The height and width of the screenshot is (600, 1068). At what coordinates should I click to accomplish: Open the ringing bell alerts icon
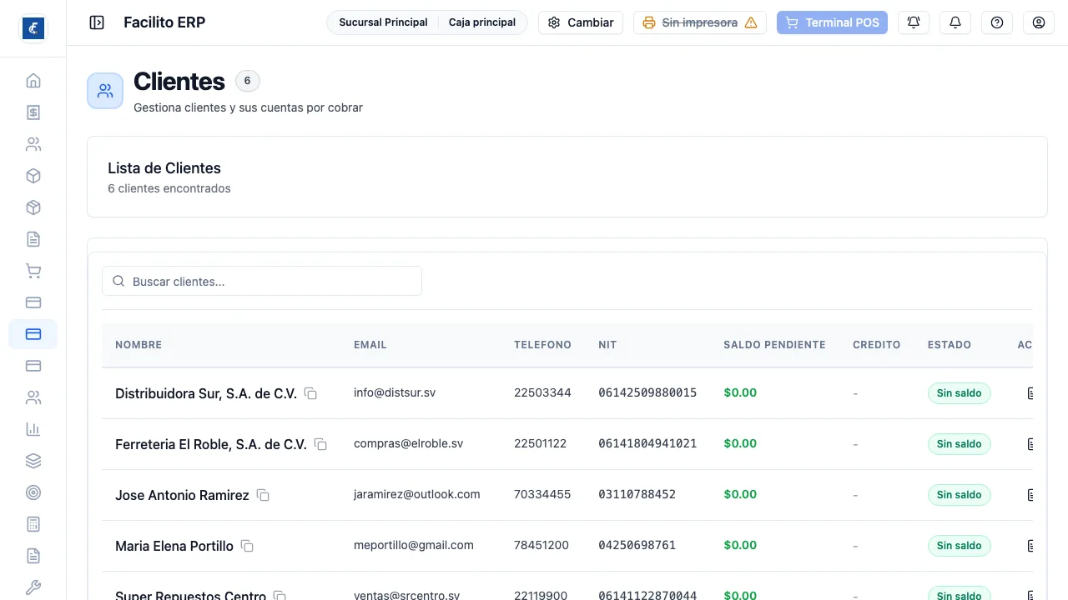(x=914, y=22)
